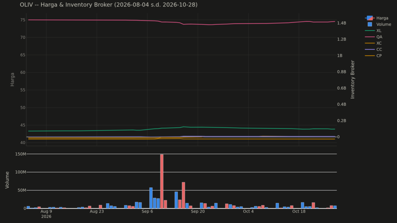Viewport: 397px width, 223px height.
Task: Click the Oct 18 x-axis label
Action: pos(299,211)
